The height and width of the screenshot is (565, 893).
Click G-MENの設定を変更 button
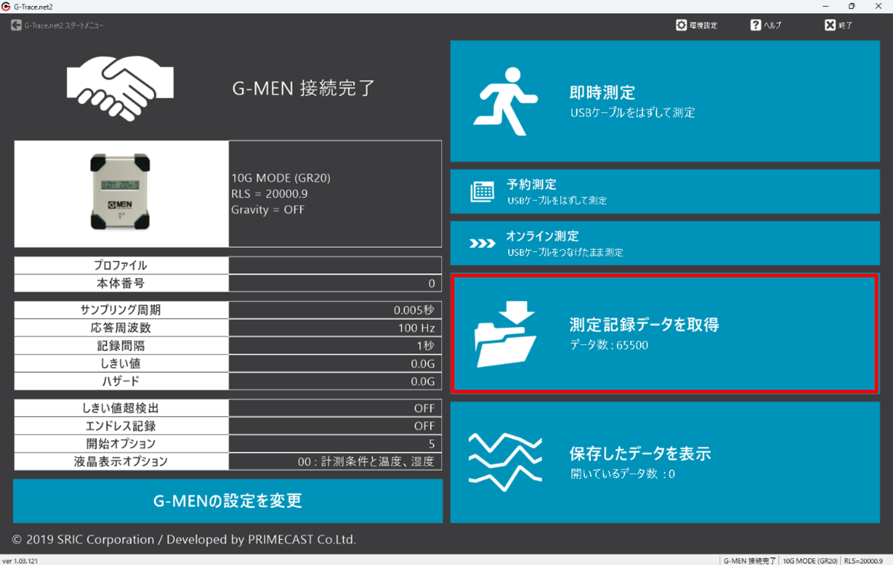(x=228, y=501)
